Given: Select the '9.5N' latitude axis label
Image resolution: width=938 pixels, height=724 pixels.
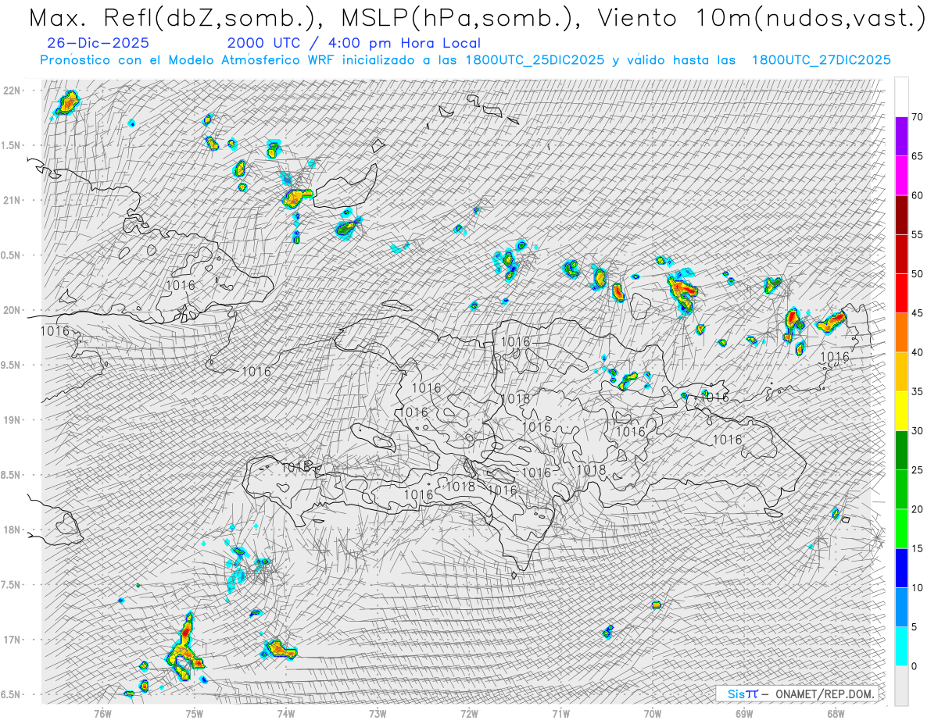Looking at the screenshot, I should pyautogui.click(x=11, y=365).
